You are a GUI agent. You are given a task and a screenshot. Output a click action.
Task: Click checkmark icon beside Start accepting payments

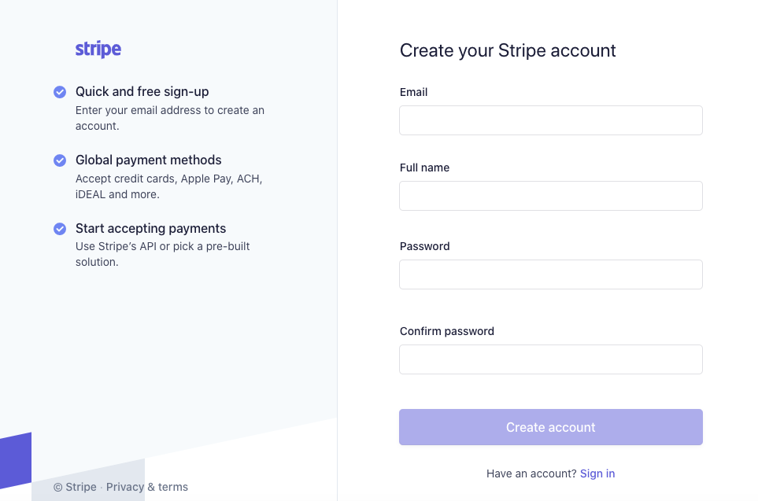coord(60,229)
